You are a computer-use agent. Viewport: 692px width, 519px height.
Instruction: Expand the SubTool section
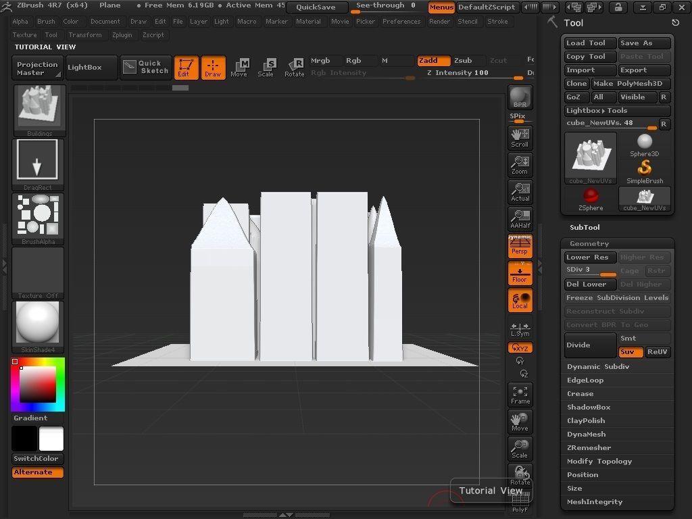(x=585, y=227)
